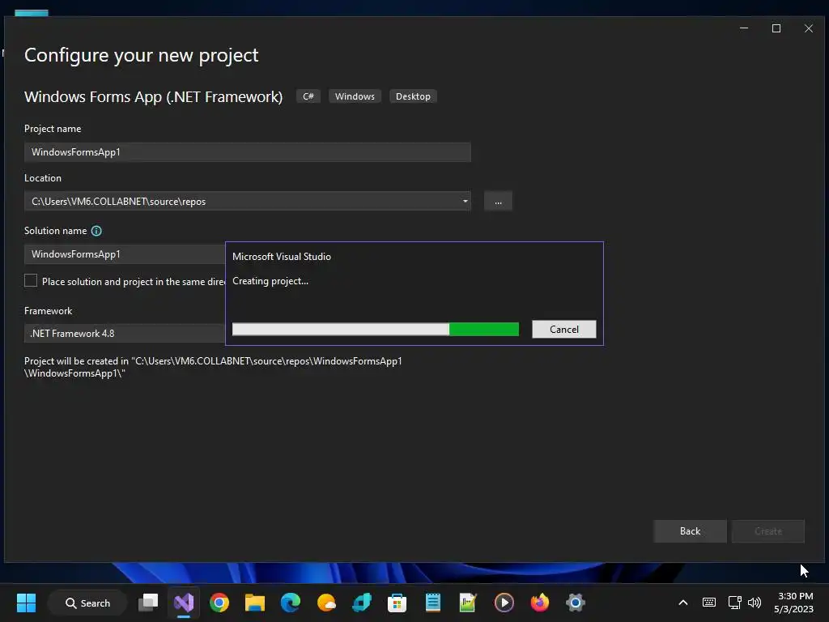The image size is (829, 622).
Task: Click the Microsoft Visual Studio dialog title
Action: click(282, 257)
